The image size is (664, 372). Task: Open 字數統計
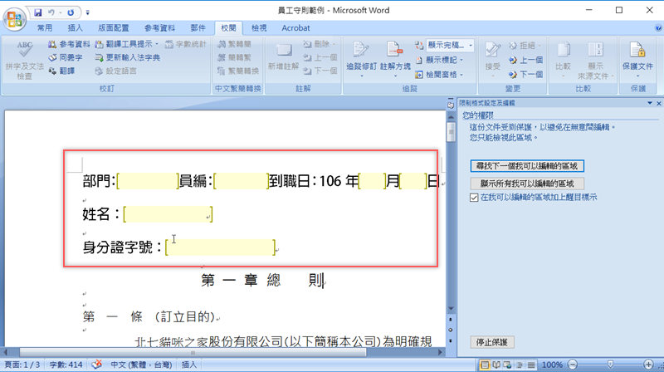(185, 44)
